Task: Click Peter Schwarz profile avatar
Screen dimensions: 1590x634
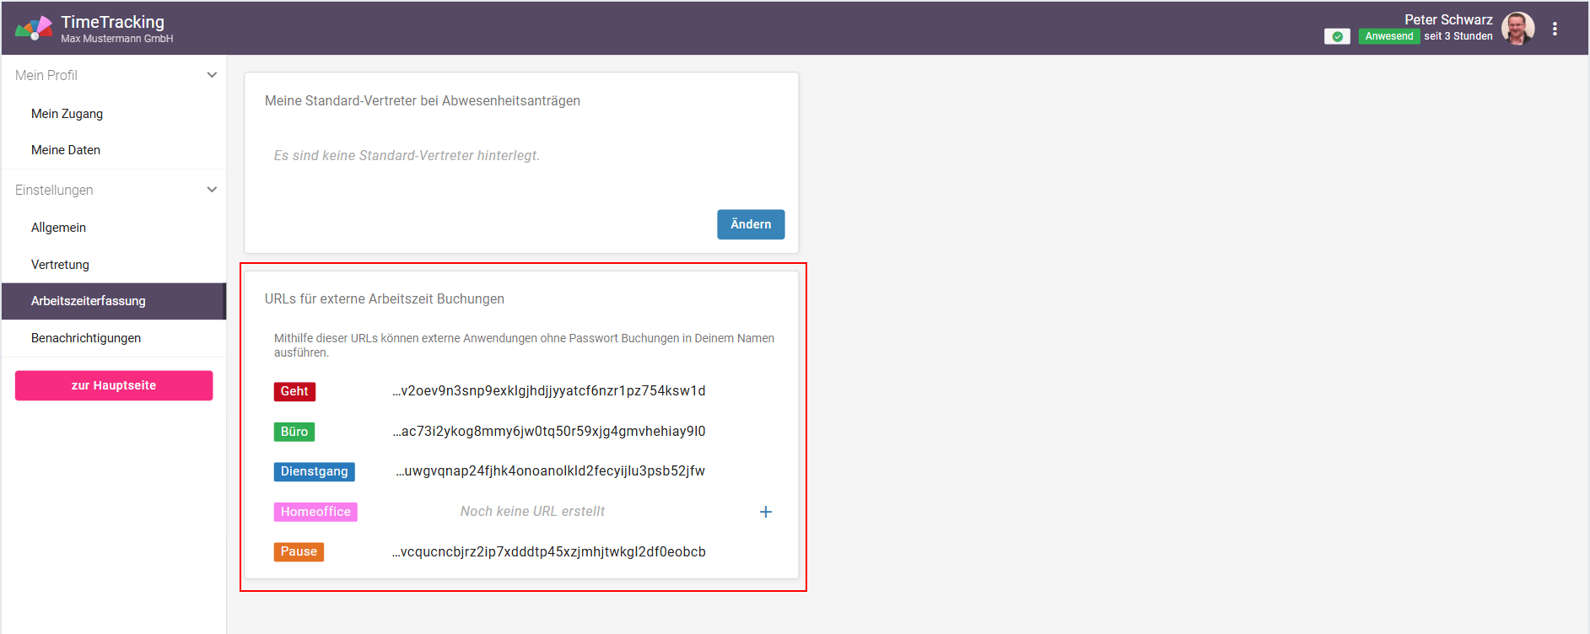Action: pos(1517,29)
